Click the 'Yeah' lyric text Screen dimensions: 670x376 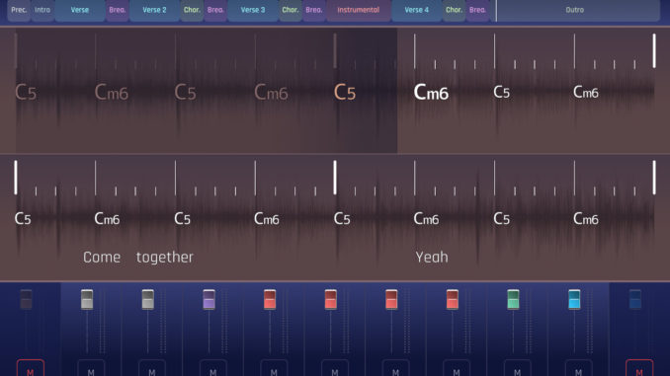432,257
